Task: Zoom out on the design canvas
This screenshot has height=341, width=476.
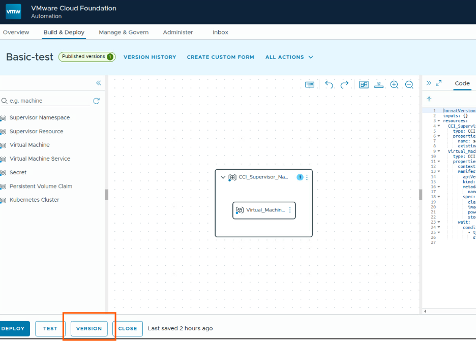Action: point(409,85)
